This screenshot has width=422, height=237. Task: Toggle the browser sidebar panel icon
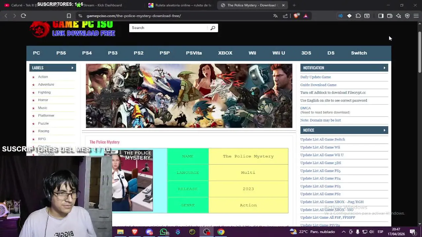[x=381, y=16]
